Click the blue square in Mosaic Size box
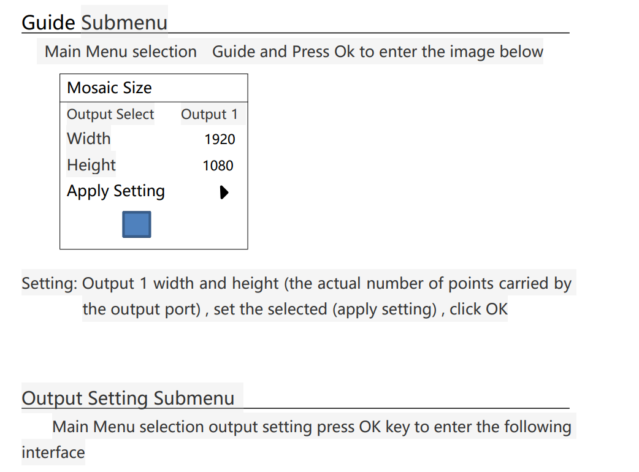Image resolution: width=639 pixels, height=472 pixels. tap(137, 224)
